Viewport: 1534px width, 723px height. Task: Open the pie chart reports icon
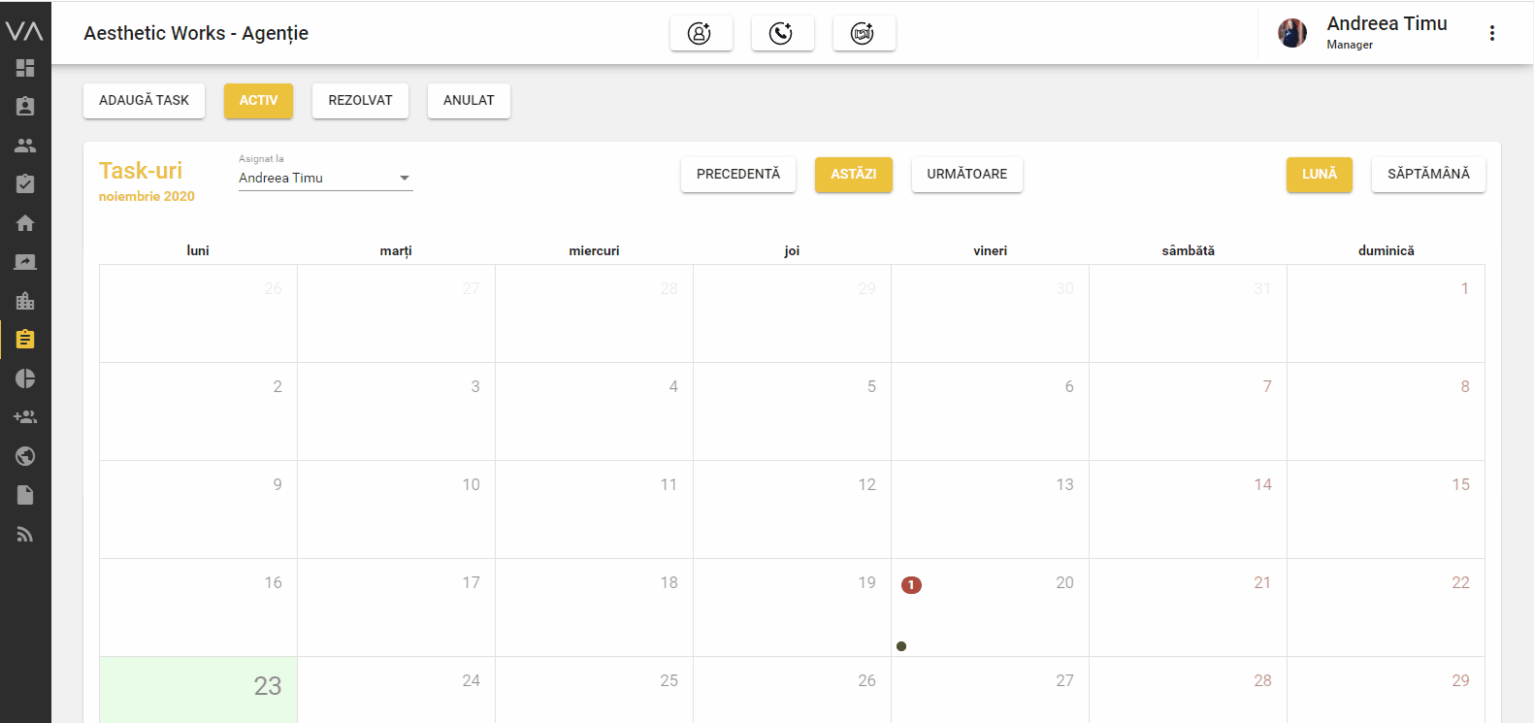[x=25, y=378]
